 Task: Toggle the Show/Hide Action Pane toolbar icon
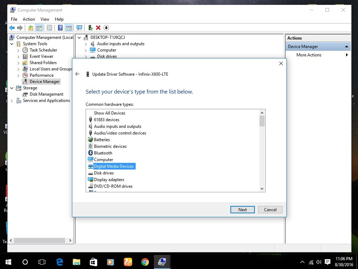(x=69, y=28)
